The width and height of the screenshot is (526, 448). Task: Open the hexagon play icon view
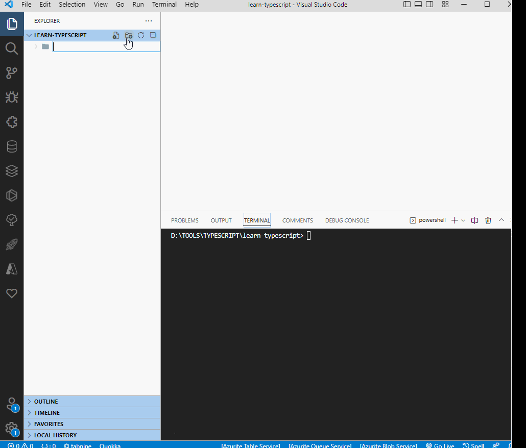click(12, 195)
